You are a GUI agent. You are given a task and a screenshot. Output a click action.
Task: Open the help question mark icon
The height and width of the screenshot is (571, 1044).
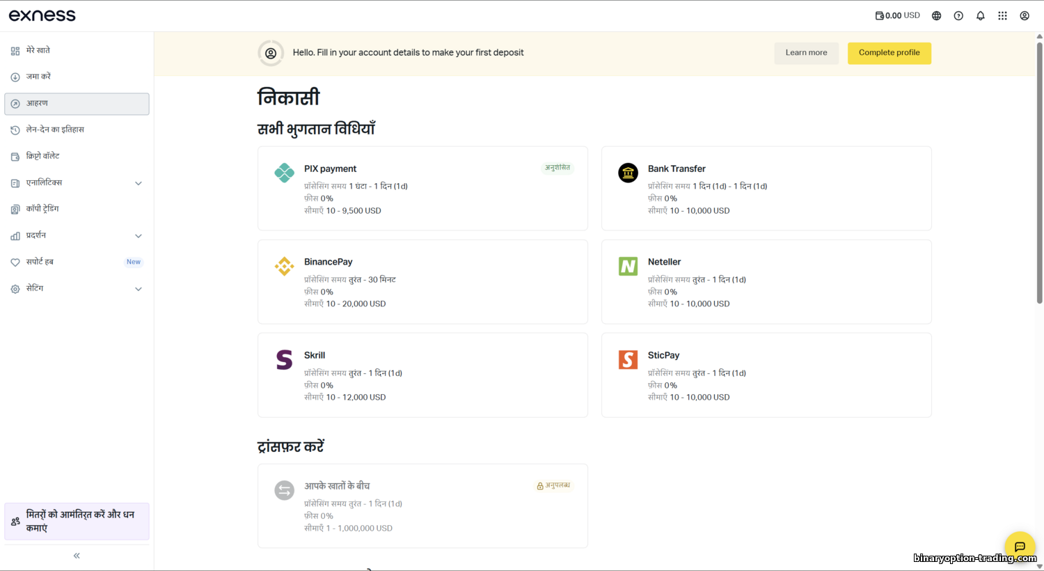(x=958, y=16)
